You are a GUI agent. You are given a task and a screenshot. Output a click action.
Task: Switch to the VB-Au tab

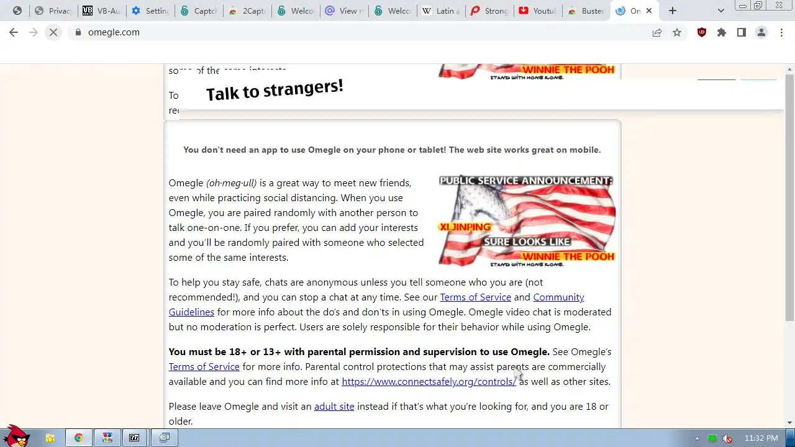tap(102, 11)
